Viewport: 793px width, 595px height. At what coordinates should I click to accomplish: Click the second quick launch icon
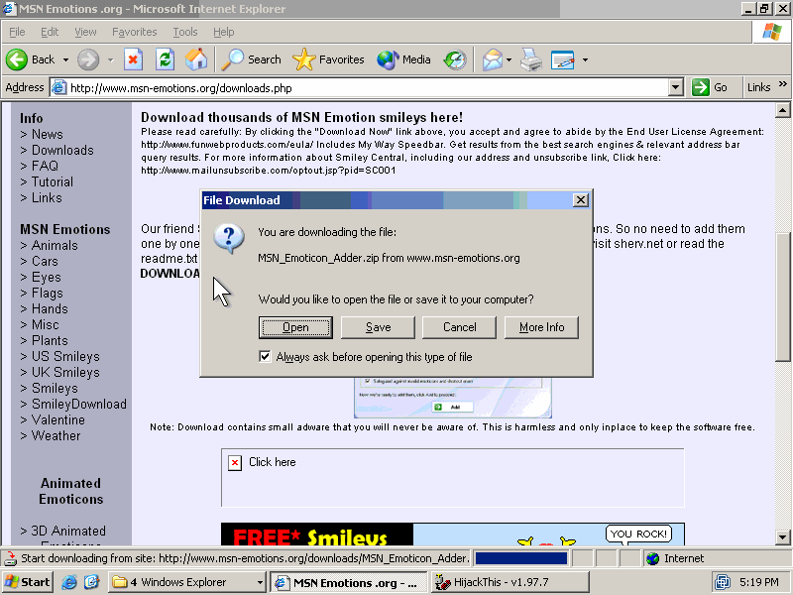pos(91,582)
